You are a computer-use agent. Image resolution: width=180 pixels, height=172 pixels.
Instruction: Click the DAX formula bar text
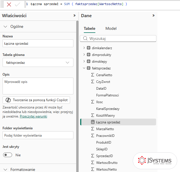pyautogui.click(x=79, y=4)
